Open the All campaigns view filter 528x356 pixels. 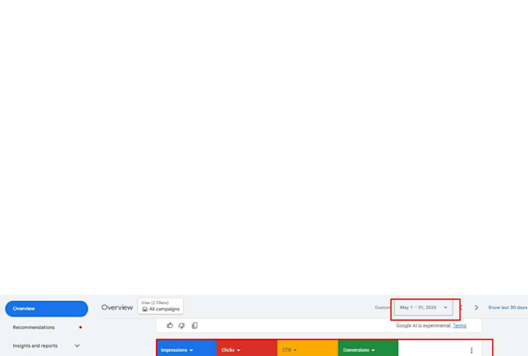point(161,306)
